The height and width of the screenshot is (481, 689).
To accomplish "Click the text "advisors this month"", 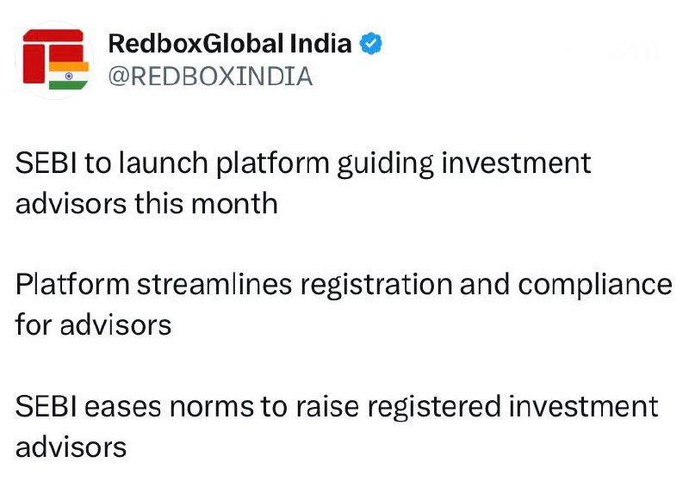I will [x=146, y=204].
